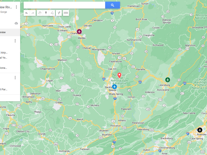Click the Summersville town label
Screen dimensions: 207x155
(134, 40)
